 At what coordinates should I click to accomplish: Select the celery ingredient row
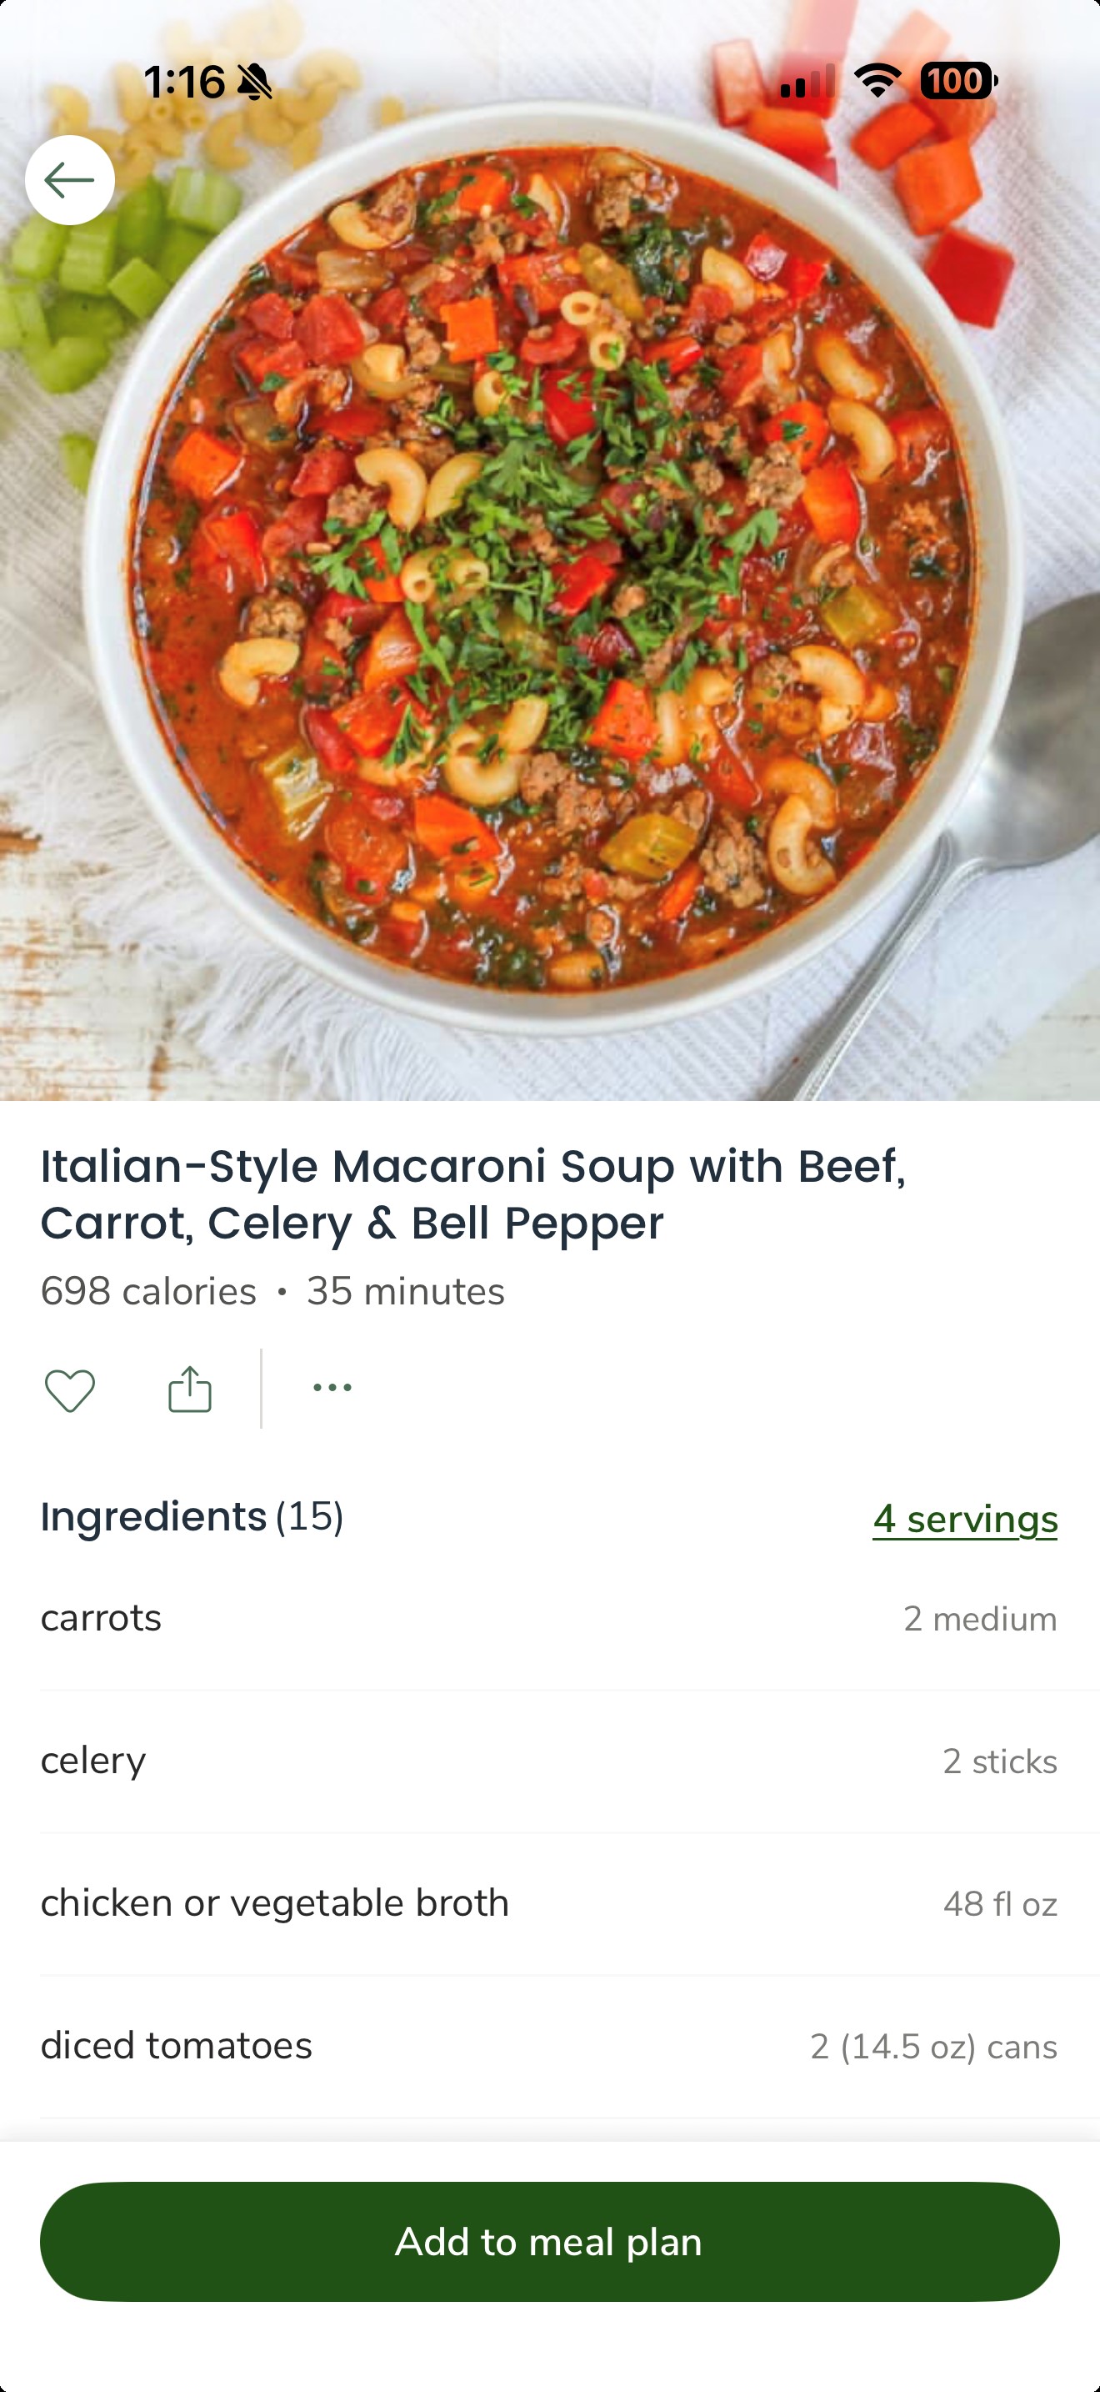coord(549,1761)
